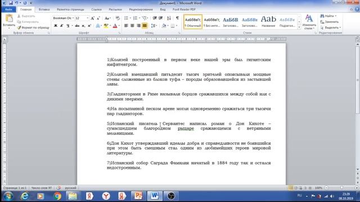Apply strikethrough to text
The image size is (360, 202).
click(x=77, y=26)
